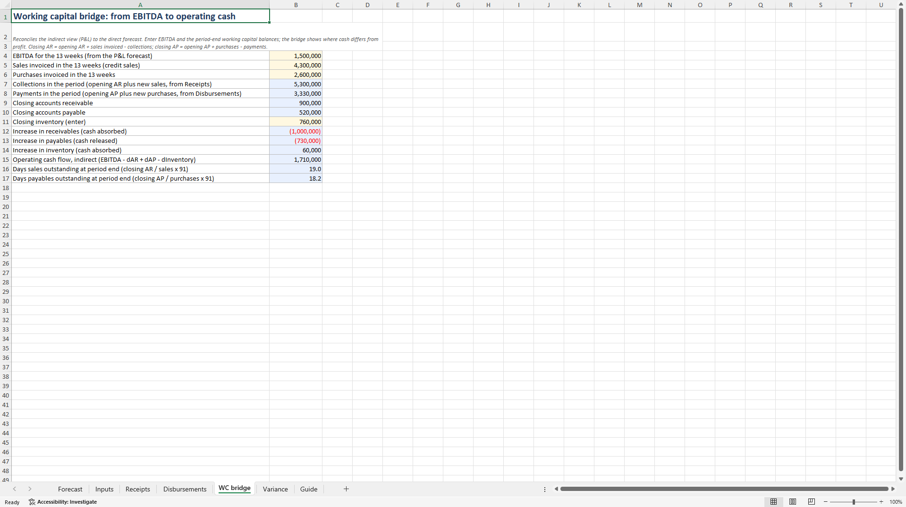Open the Guide sheet tab

[x=309, y=489]
